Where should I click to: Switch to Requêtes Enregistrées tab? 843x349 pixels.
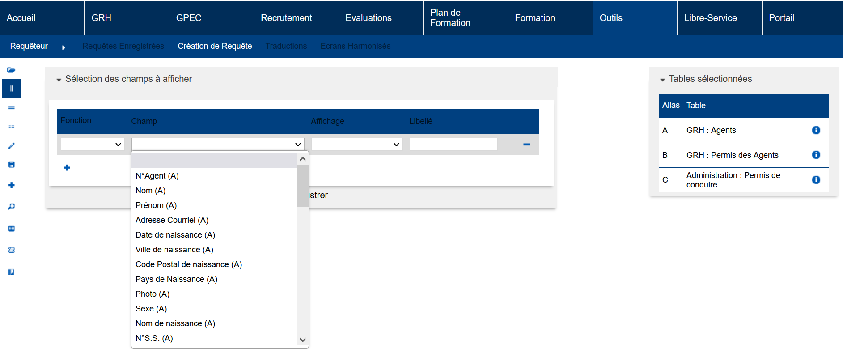tap(123, 46)
